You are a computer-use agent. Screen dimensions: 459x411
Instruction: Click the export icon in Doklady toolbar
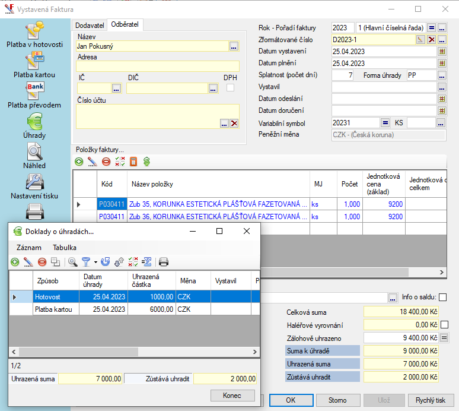119,262
